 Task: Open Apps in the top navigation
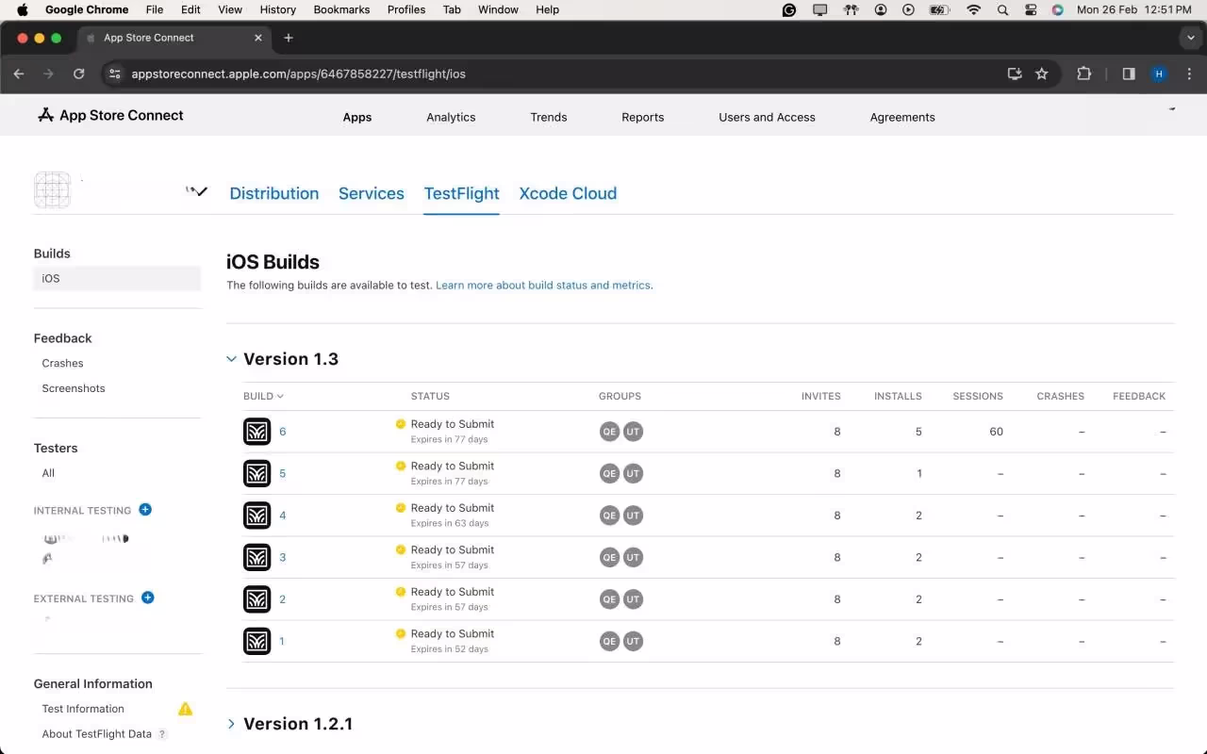[x=357, y=117]
